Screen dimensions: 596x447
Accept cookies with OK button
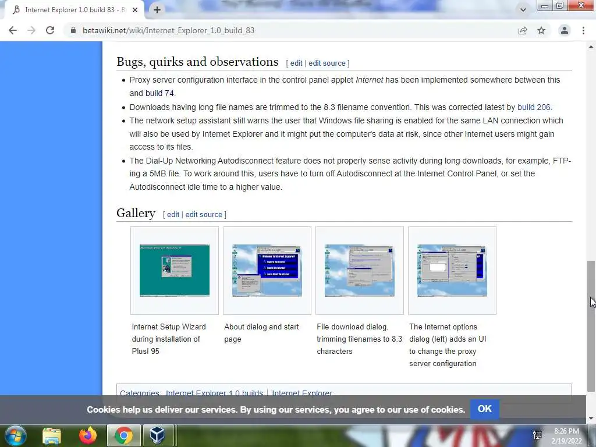485,409
